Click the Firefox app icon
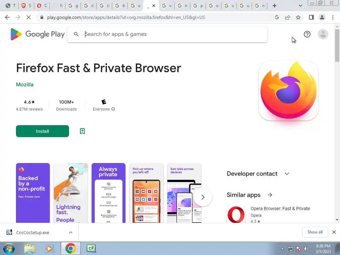 click(x=289, y=91)
